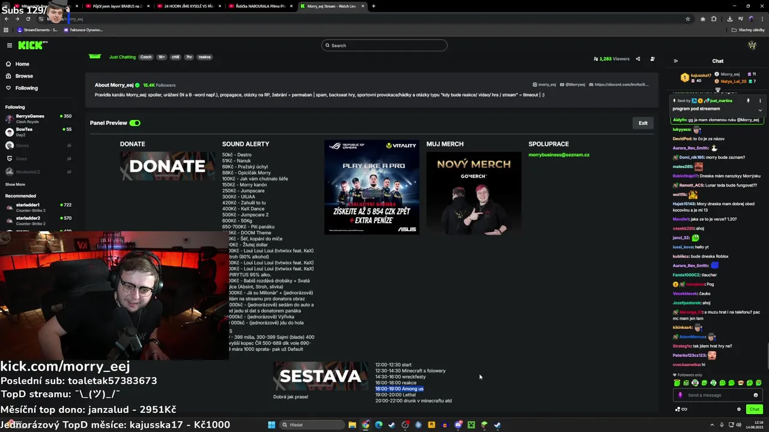Image resolution: width=769 pixels, height=432 pixels.
Task: Reload the page
Action: point(28,19)
